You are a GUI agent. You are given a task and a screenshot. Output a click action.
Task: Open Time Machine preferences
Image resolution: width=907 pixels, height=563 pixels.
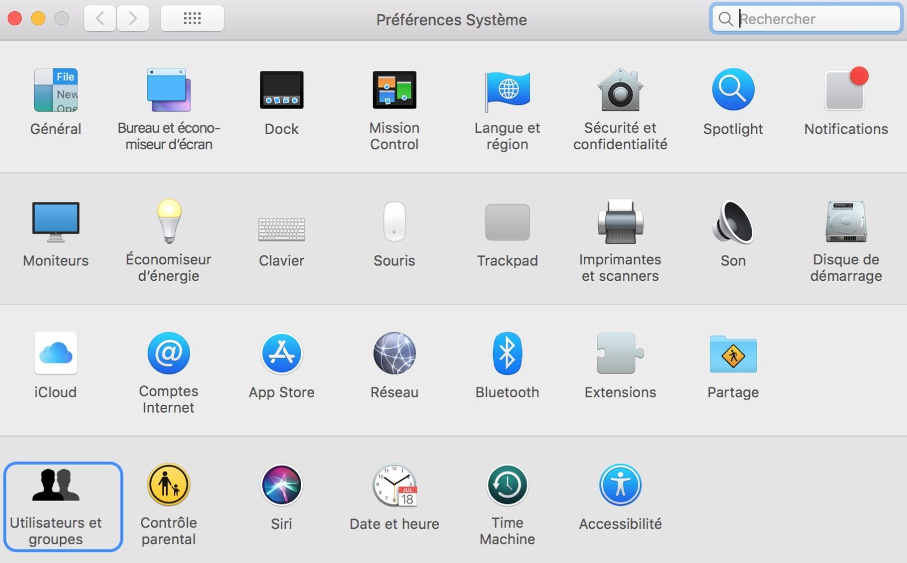coord(507,505)
